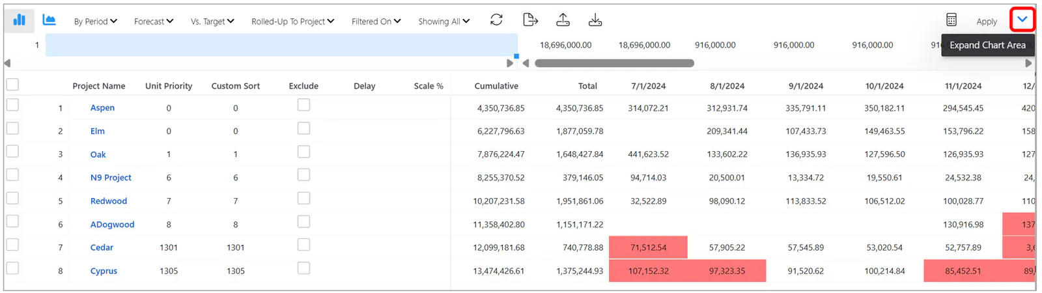Select the Redwood row checkbox
The height and width of the screenshot is (293, 1042).
tap(12, 199)
